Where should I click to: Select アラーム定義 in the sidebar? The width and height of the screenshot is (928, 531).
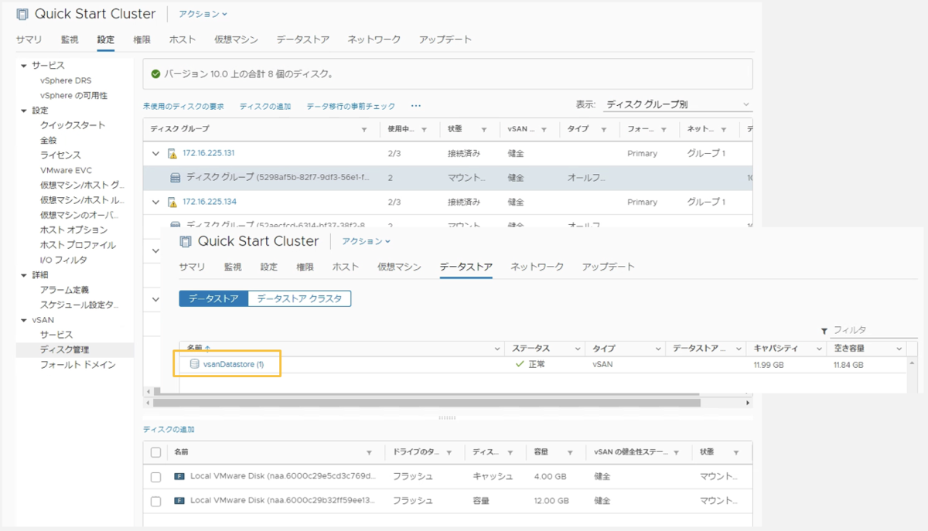tap(64, 290)
